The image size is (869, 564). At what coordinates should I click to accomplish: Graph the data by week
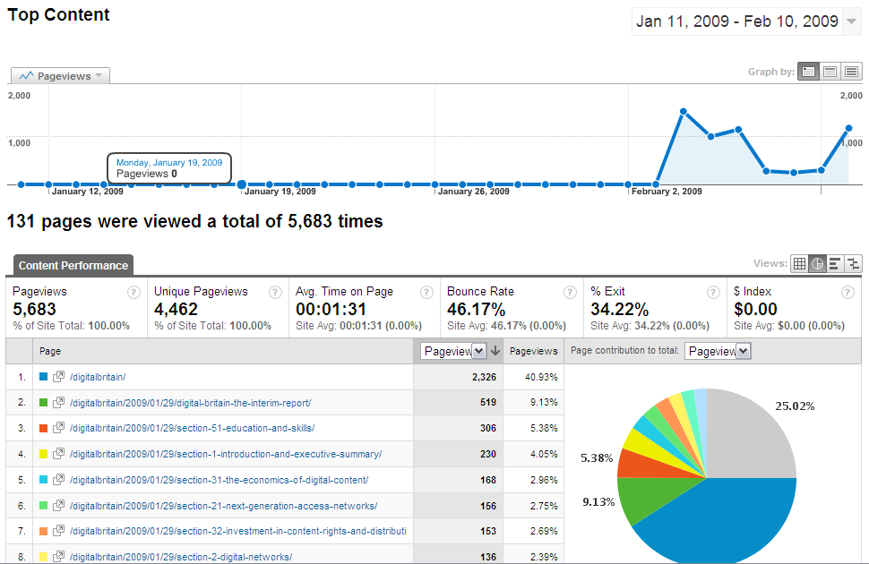[830, 72]
